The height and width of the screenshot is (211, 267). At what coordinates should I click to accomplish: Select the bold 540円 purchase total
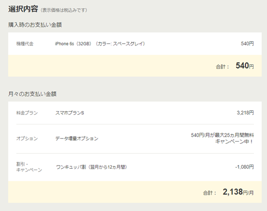[x=245, y=66]
